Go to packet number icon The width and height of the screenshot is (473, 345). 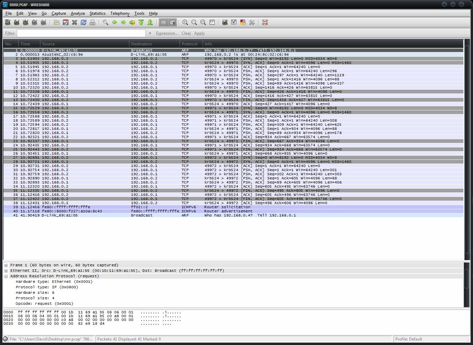click(x=132, y=22)
